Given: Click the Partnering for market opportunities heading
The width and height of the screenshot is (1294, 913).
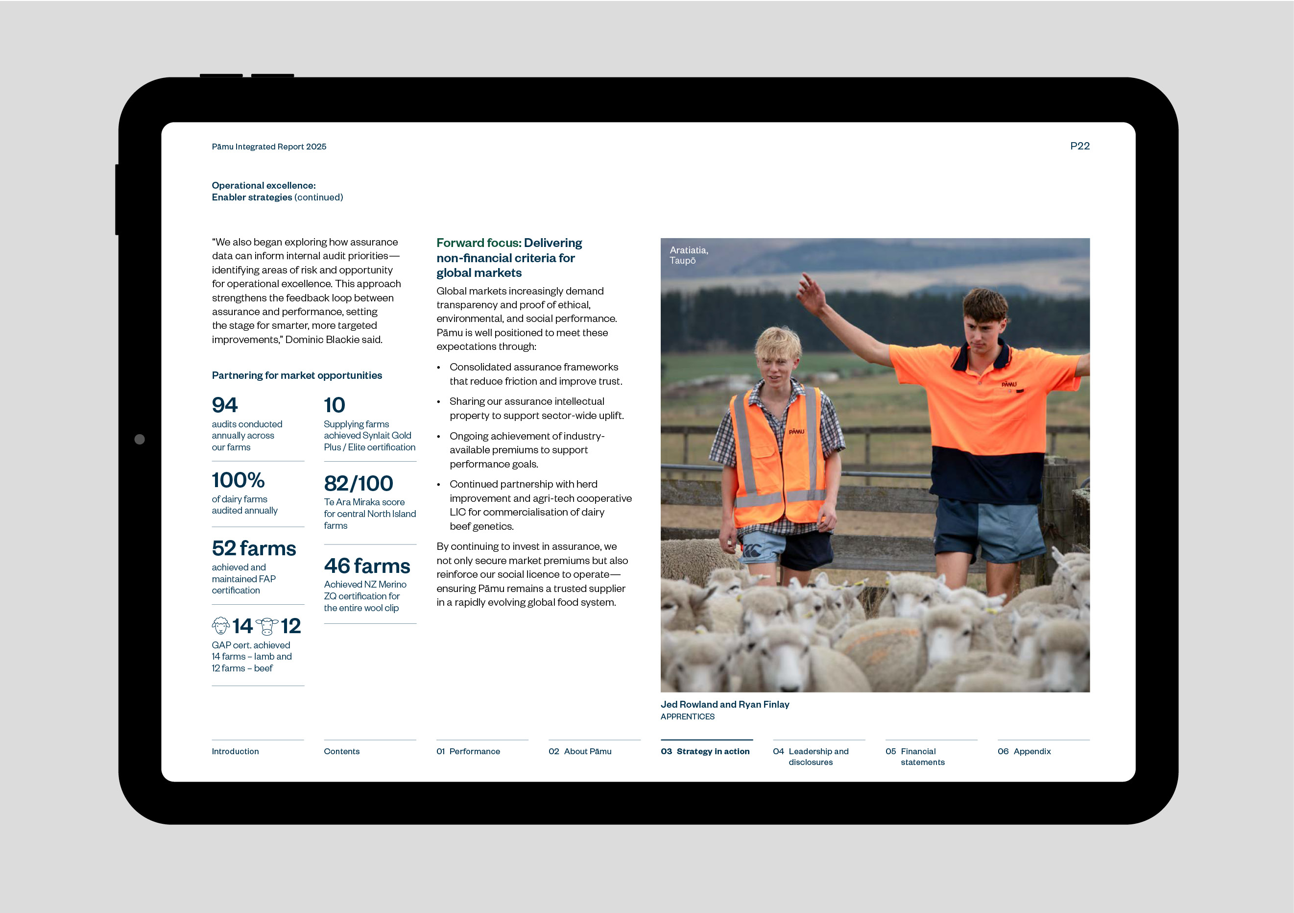Looking at the screenshot, I should (x=296, y=375).
